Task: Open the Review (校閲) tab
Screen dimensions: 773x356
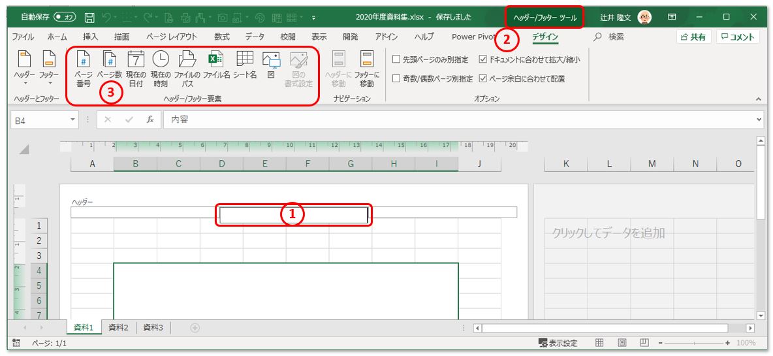Action: coord(288,37)
